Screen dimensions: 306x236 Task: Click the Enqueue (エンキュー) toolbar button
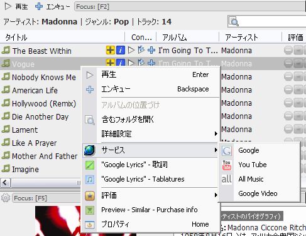(52, 6)
